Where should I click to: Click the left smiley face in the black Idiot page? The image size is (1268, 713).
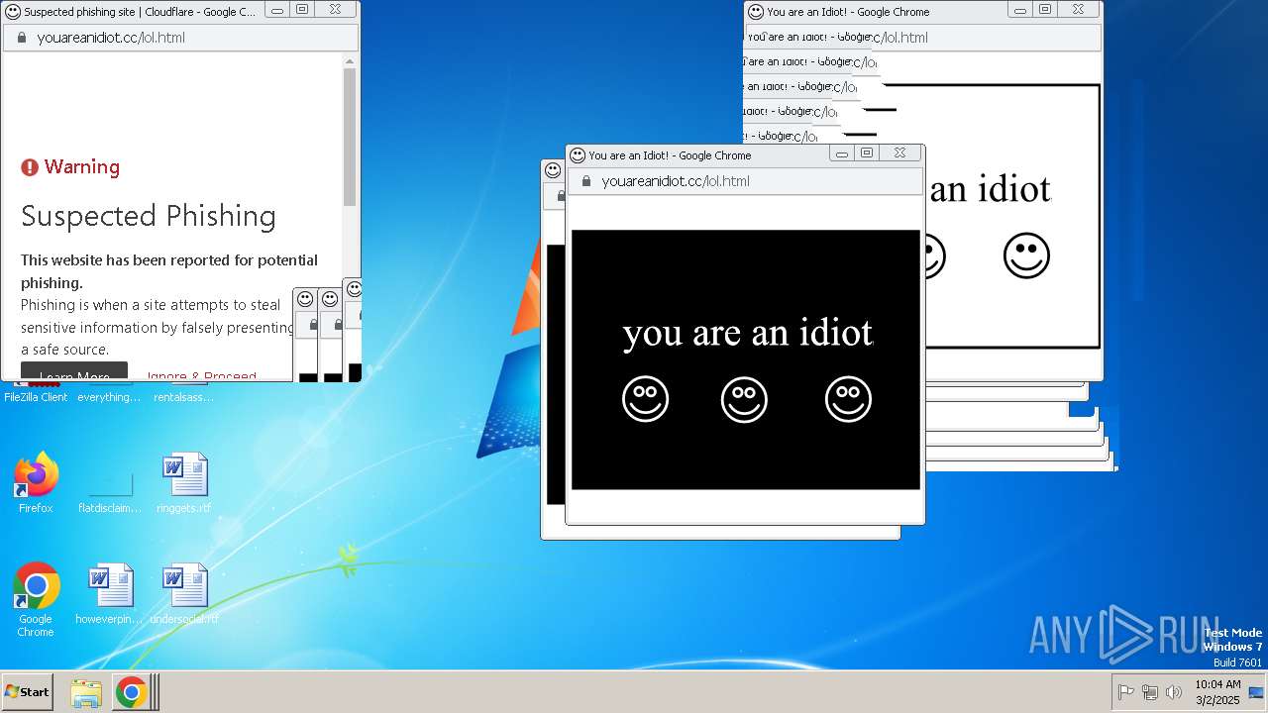tap(645, 400)
